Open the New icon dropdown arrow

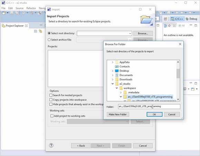click(x=8, y=13)
